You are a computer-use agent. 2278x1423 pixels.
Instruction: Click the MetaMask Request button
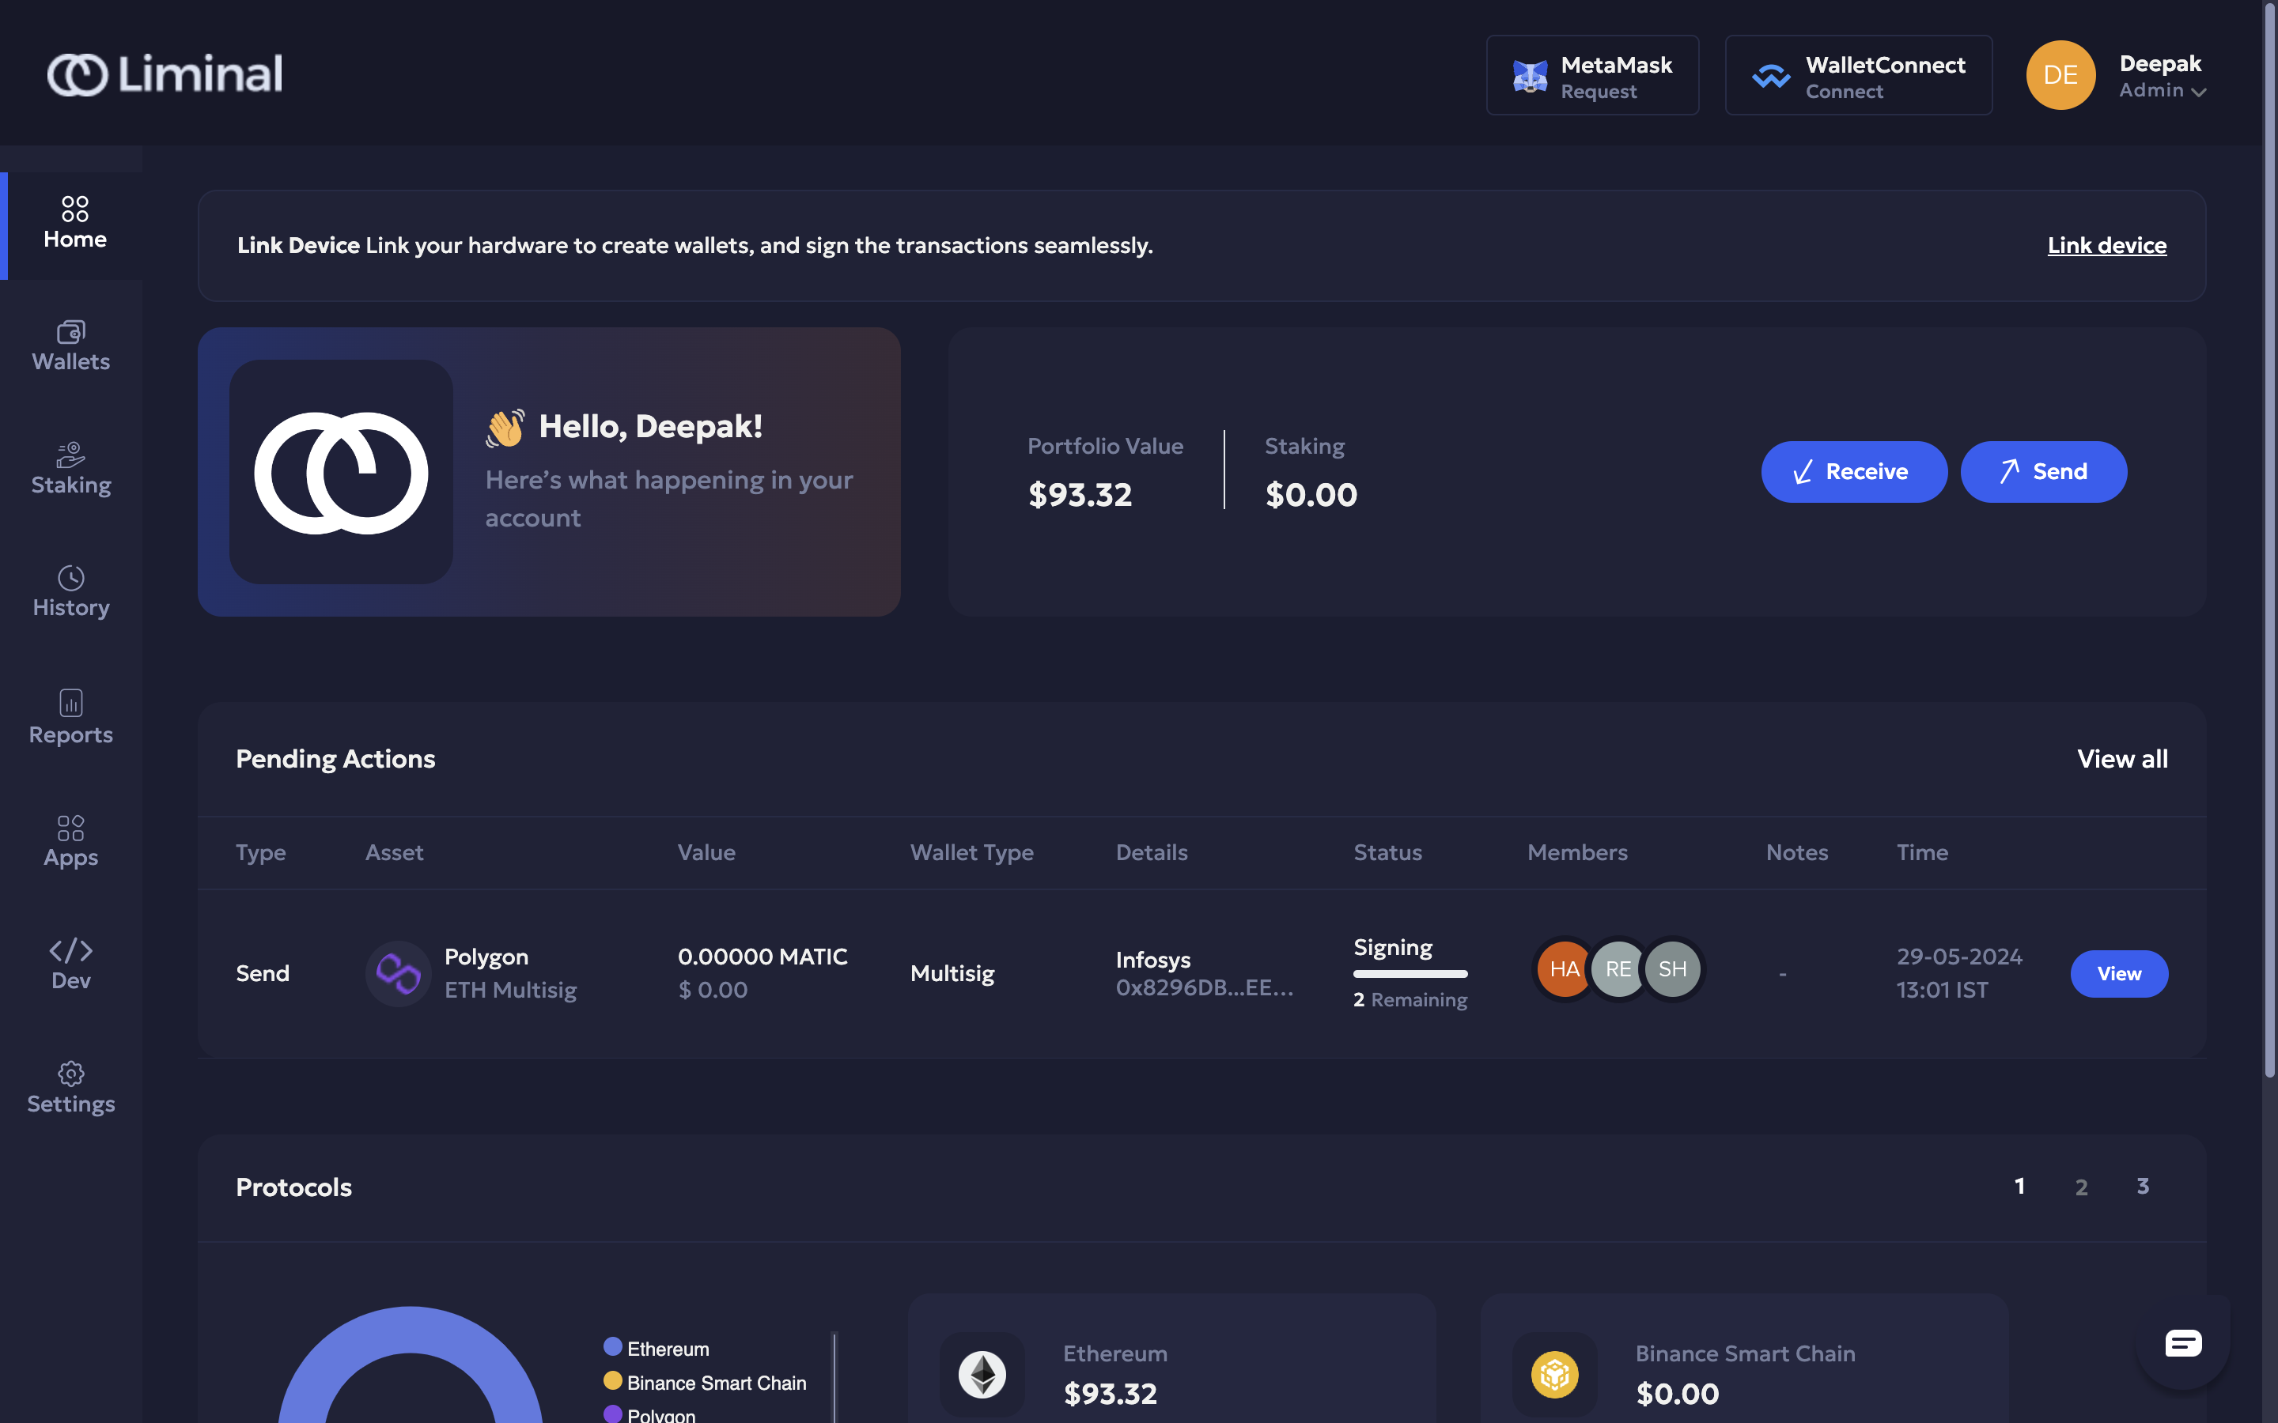point(1591,75)
